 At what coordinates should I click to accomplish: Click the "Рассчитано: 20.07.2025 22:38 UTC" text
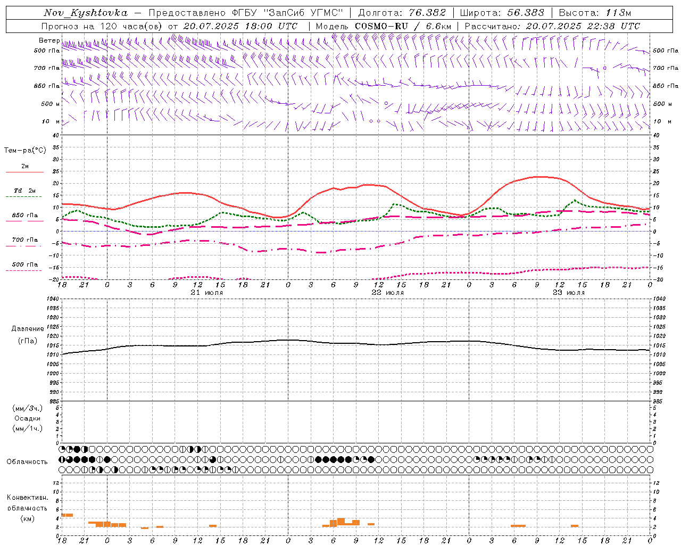pos(552,26)
